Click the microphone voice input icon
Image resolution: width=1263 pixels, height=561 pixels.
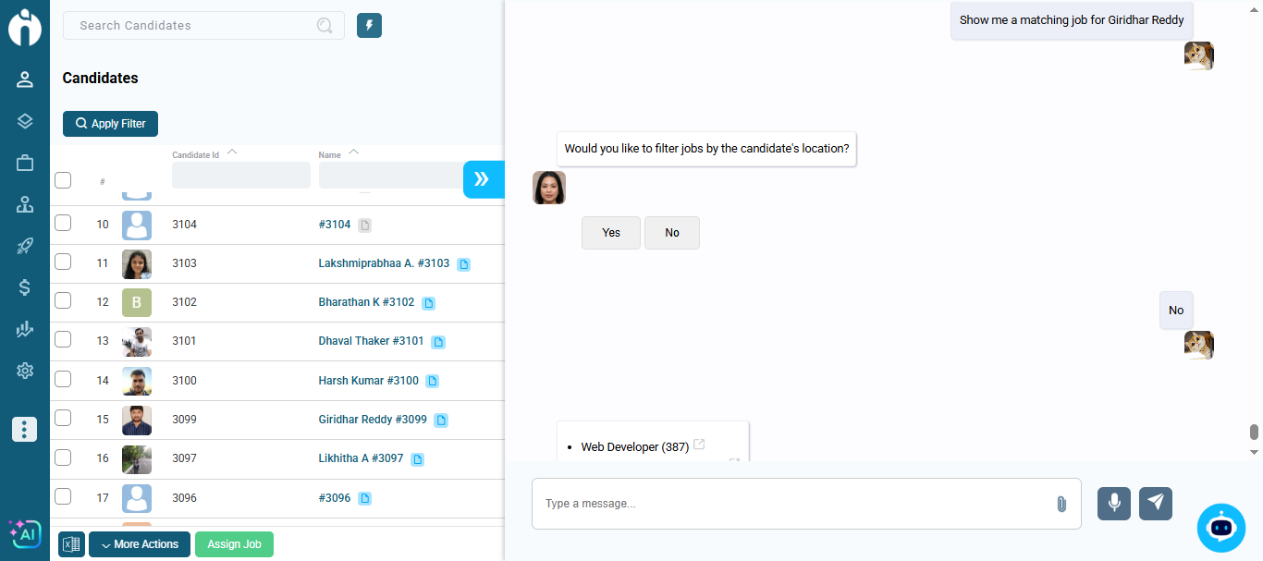(x=1113, y=504)
